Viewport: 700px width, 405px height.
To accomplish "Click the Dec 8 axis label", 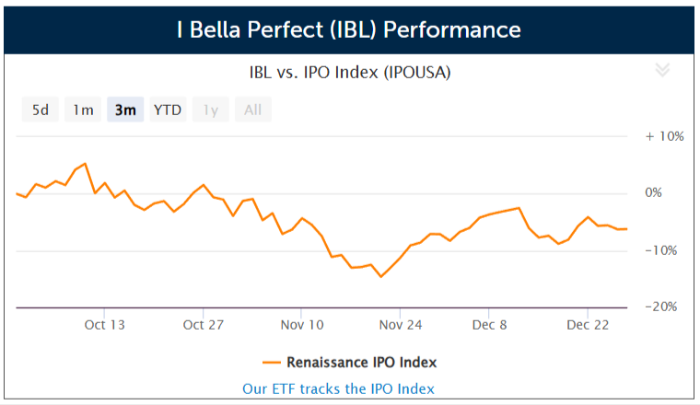I will tap(489, 325).
